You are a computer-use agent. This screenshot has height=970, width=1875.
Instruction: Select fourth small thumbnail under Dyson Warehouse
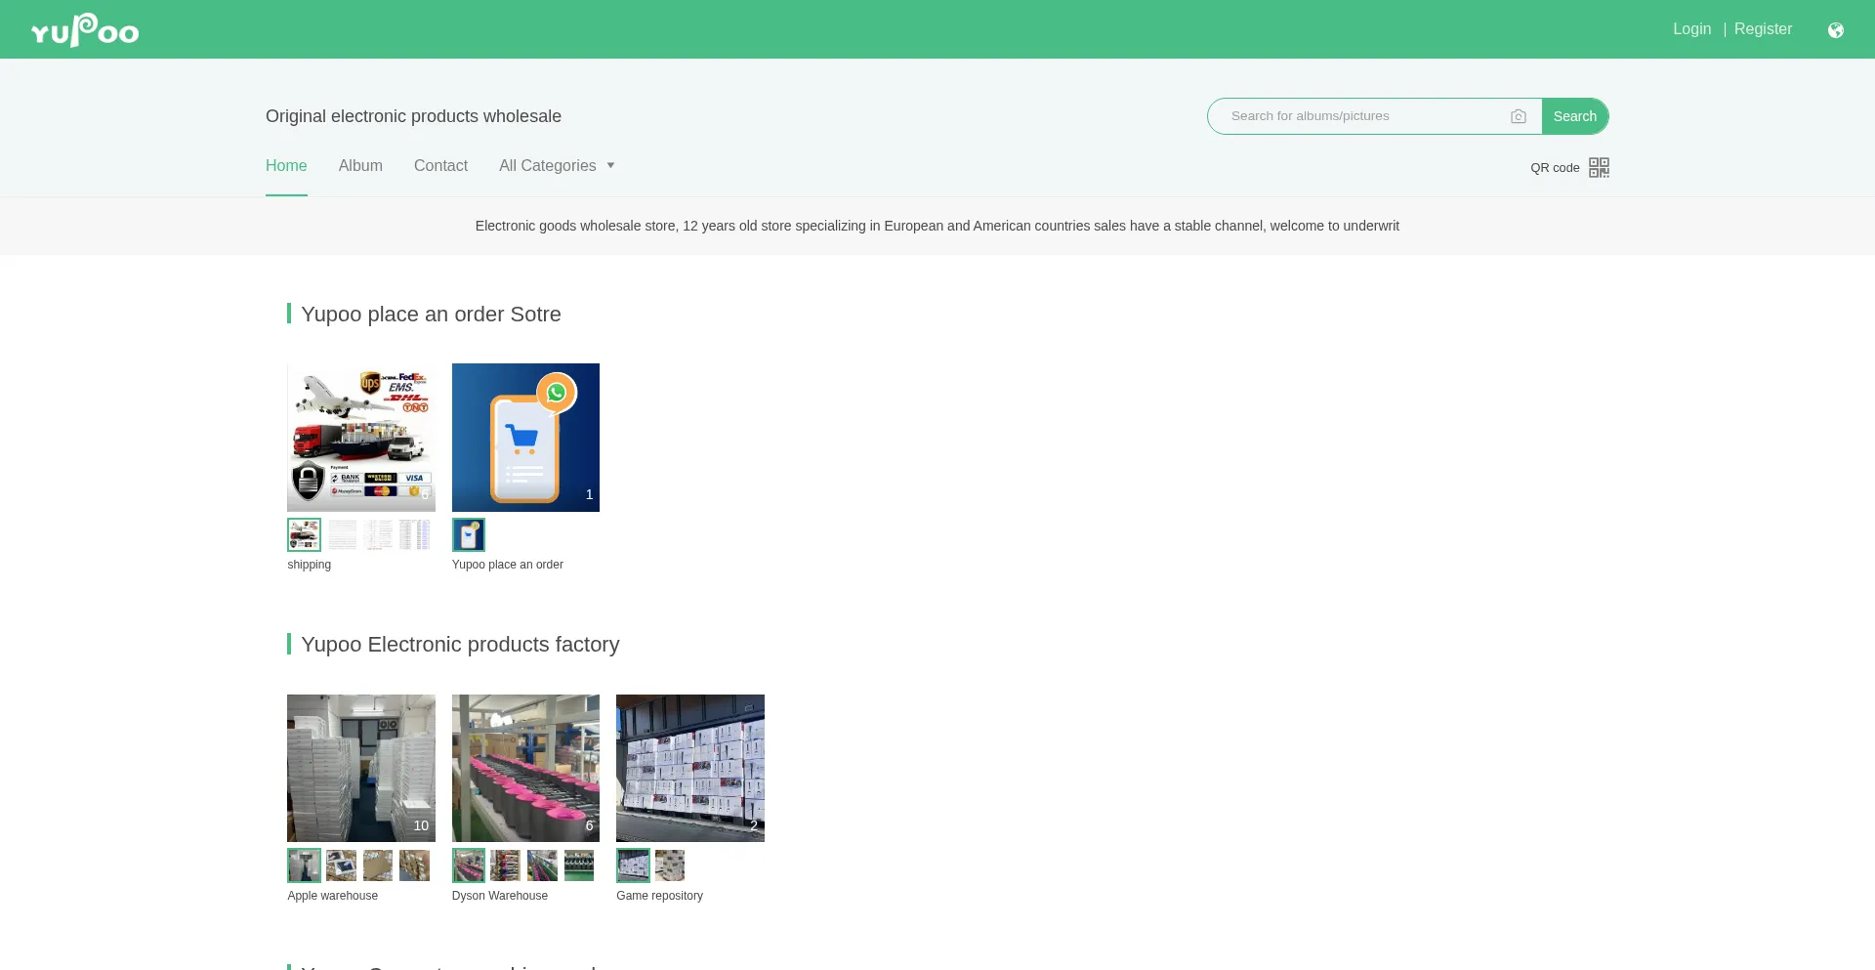click(x=579, y=865)
